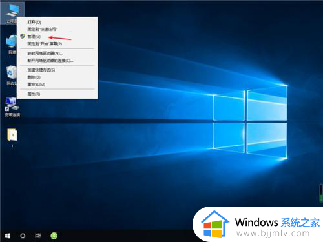Screen dimensions: 323x242
Task: Open the 打开(O) context menu entry
Action: click(57, 22)
